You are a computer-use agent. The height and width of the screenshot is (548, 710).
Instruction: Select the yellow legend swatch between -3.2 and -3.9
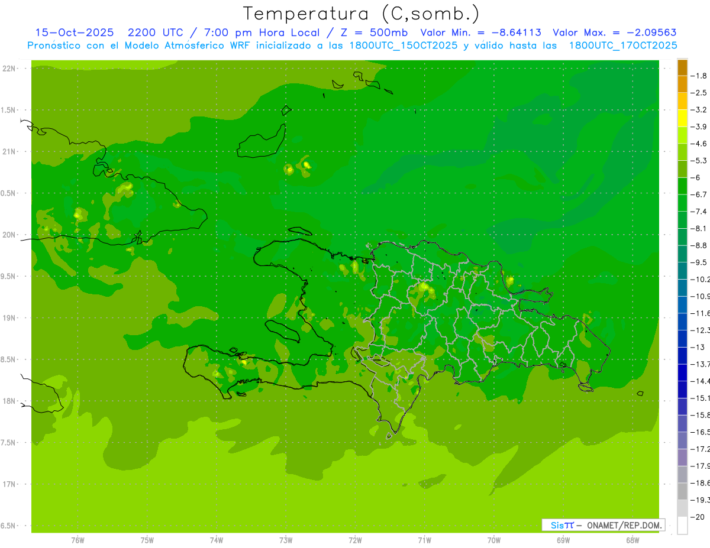[x=682, y=118]
